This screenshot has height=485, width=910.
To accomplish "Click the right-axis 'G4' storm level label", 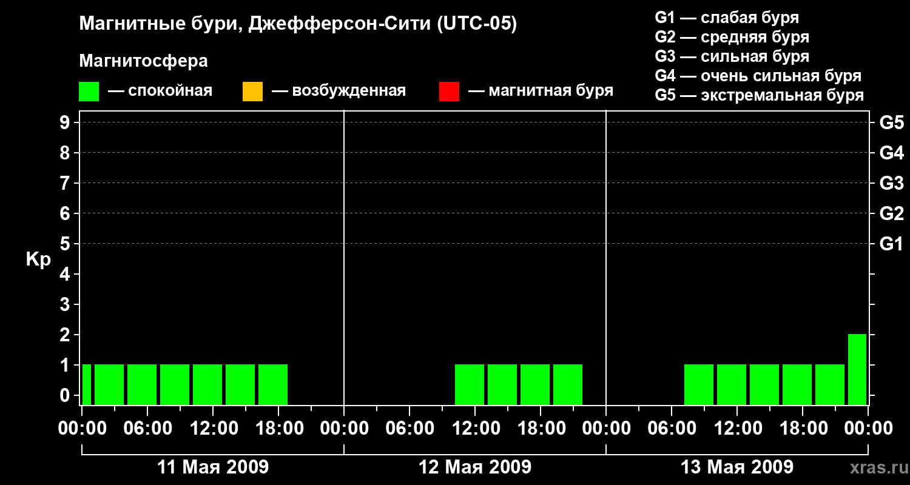I will click(x=892, y=153).
